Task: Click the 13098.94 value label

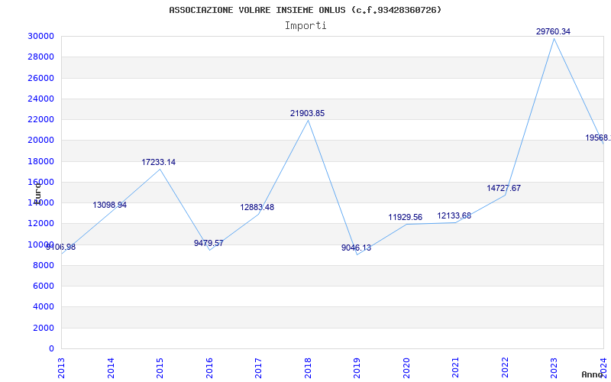Action: click(109, 205)
